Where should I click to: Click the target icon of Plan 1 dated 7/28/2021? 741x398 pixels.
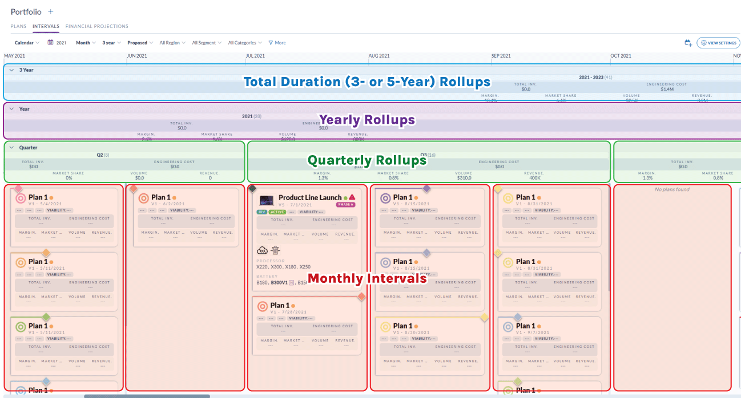pyautogui.click(x=263, y=306)
